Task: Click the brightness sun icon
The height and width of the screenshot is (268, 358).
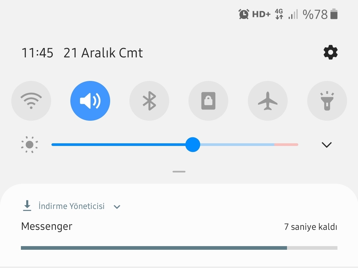Action: coord(30,145)
